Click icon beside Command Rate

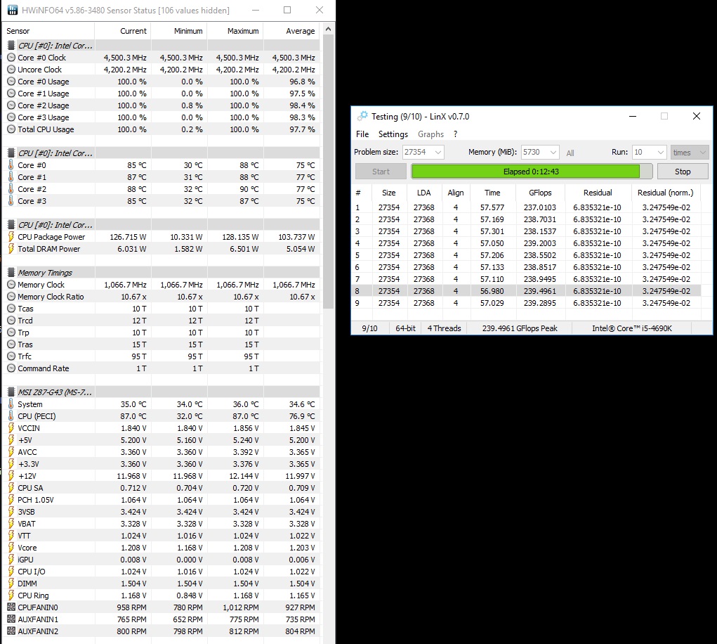click(x=11, y=368)
